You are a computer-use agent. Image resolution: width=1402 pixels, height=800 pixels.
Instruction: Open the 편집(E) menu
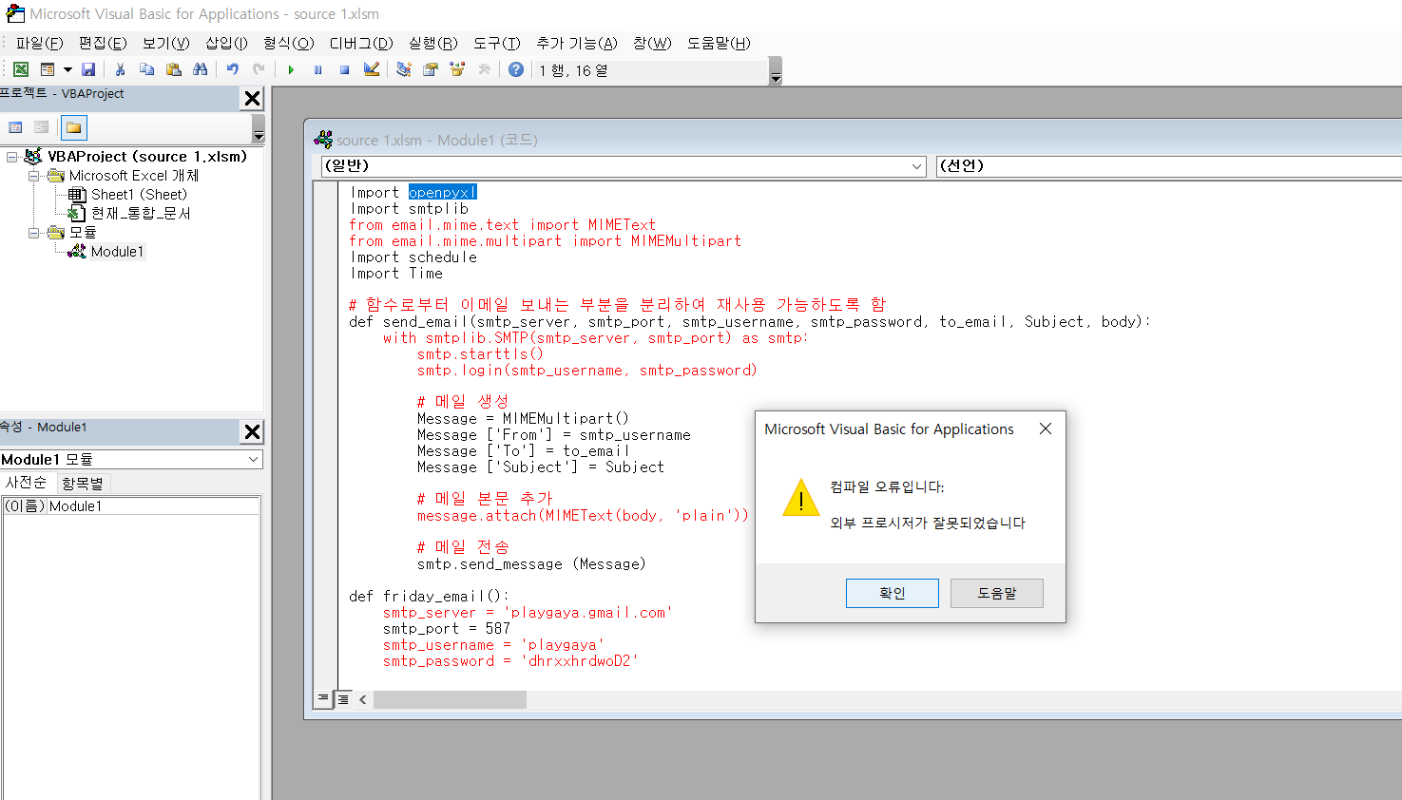click(x=103, y=43)
